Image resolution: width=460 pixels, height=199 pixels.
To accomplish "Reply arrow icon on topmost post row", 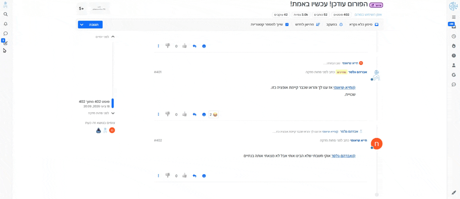I will tap(194, 46).
